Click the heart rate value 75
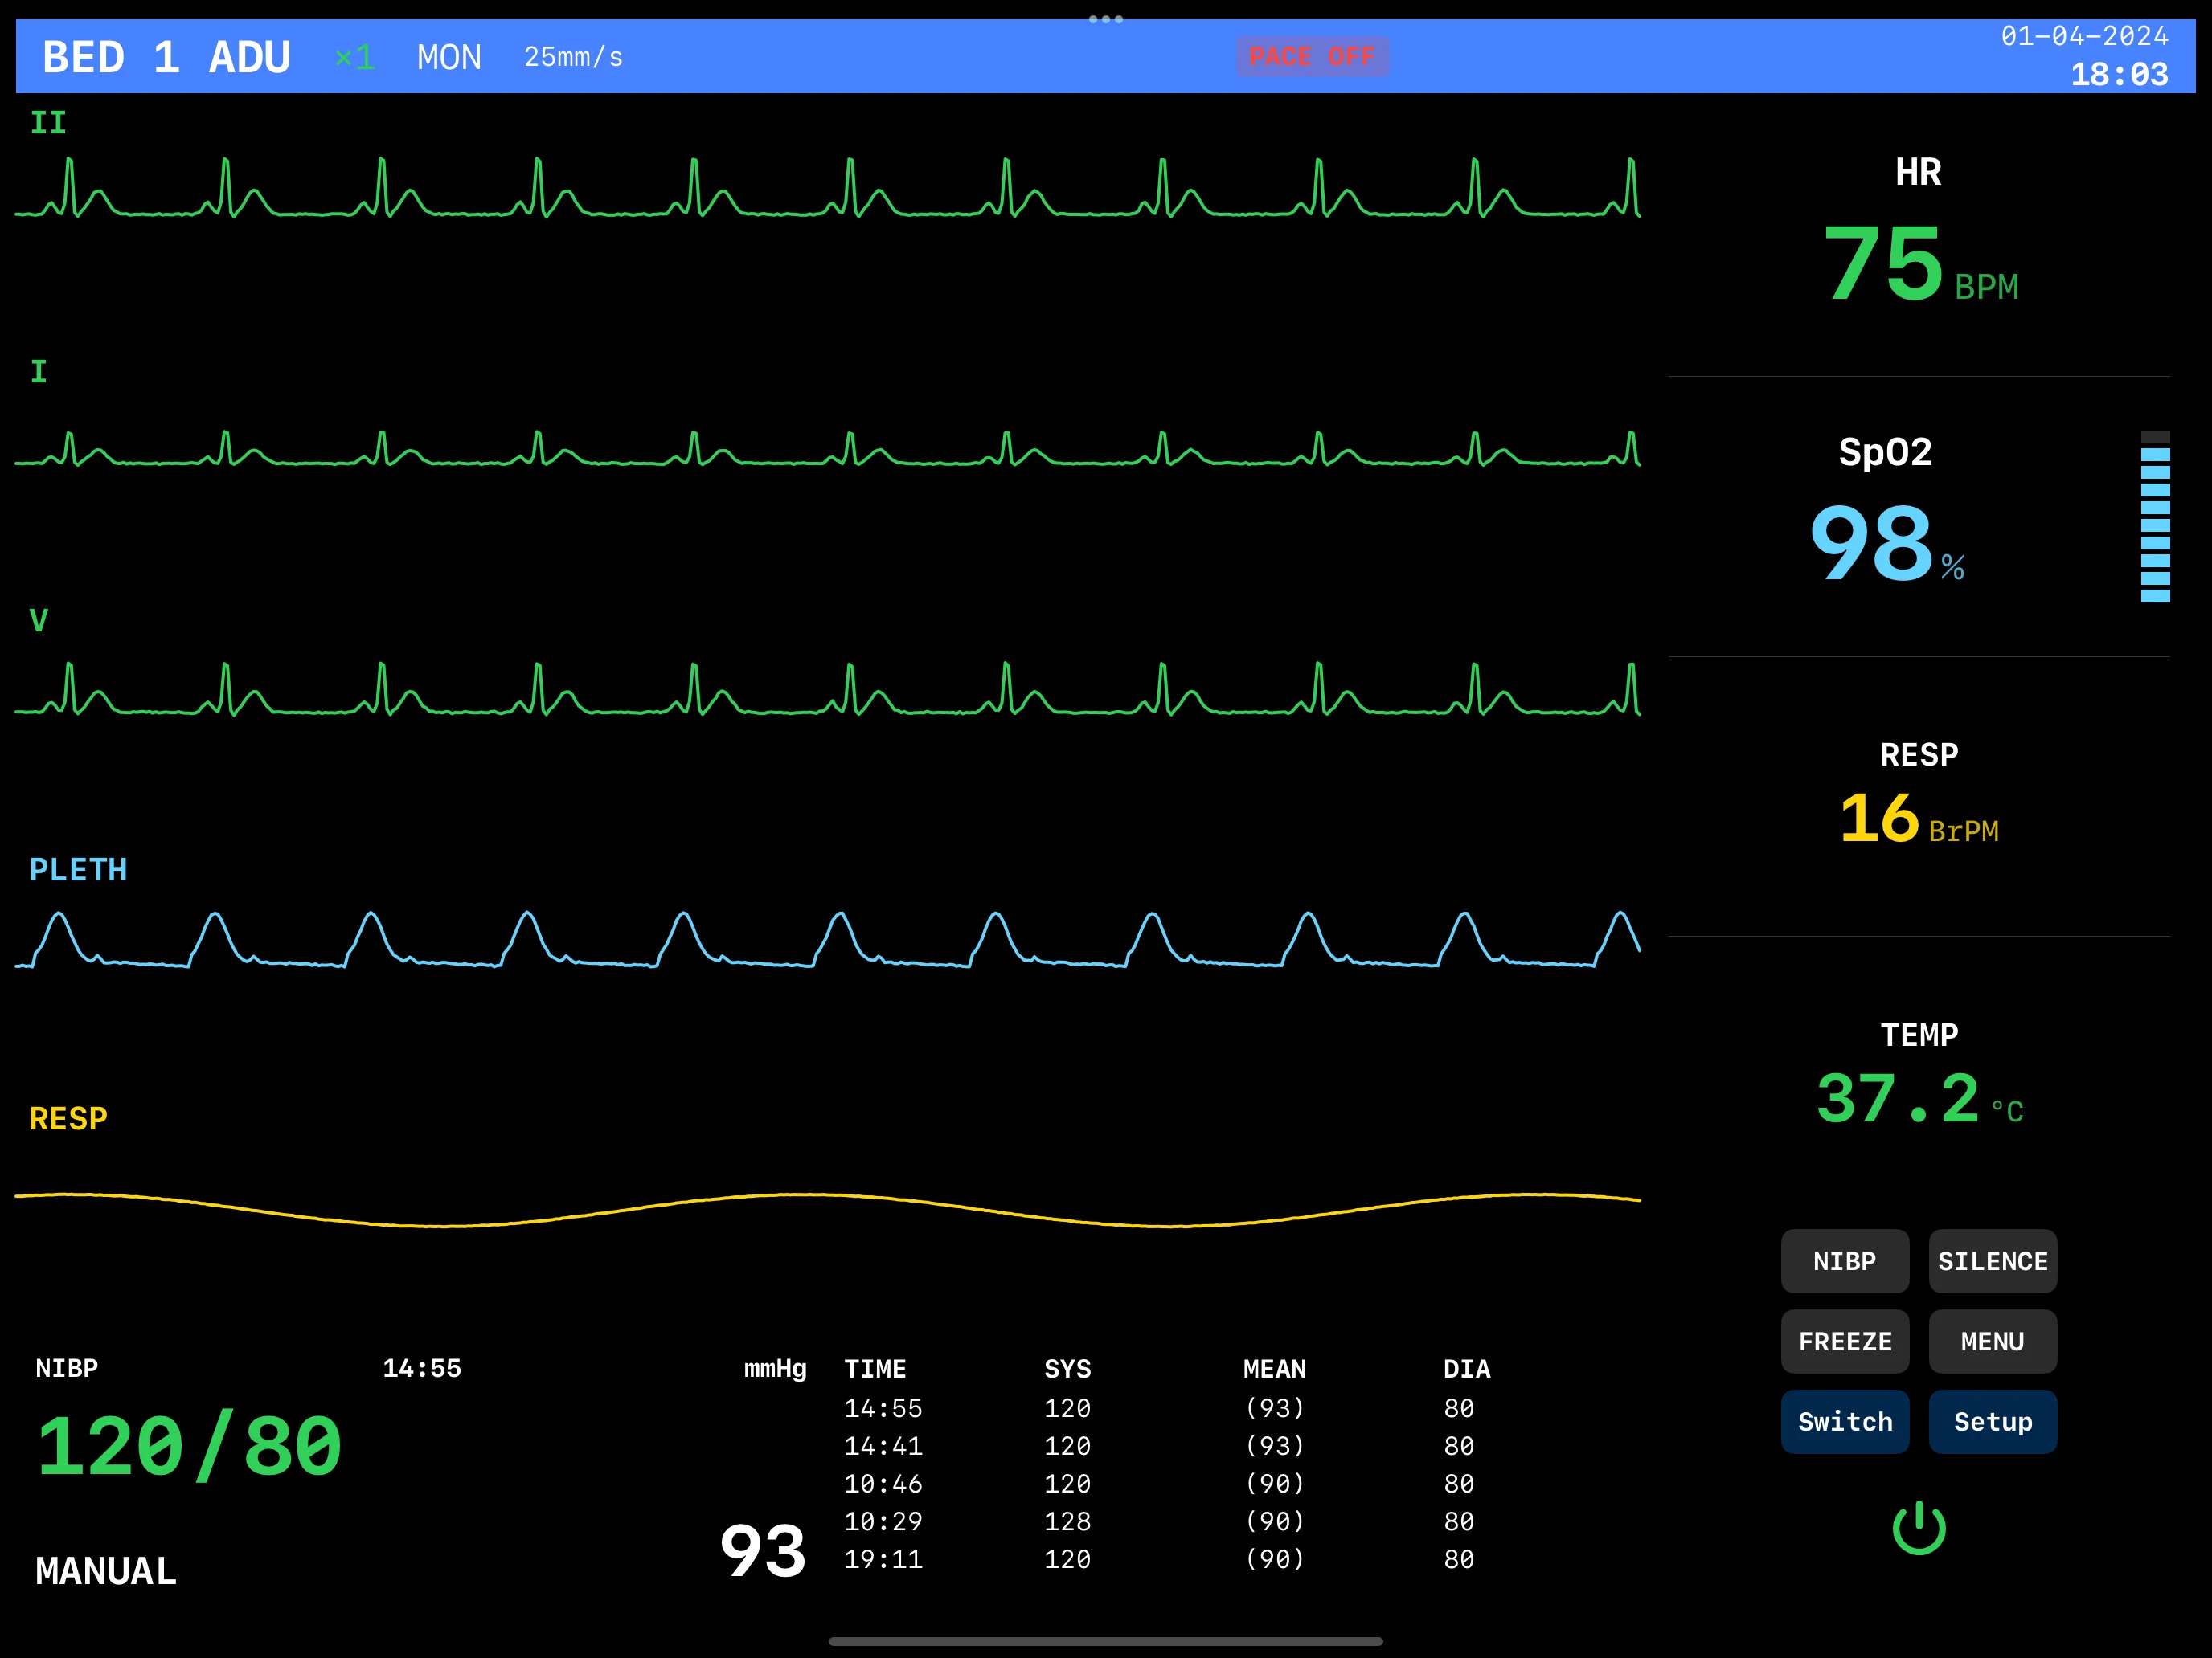 (1883, 263)
